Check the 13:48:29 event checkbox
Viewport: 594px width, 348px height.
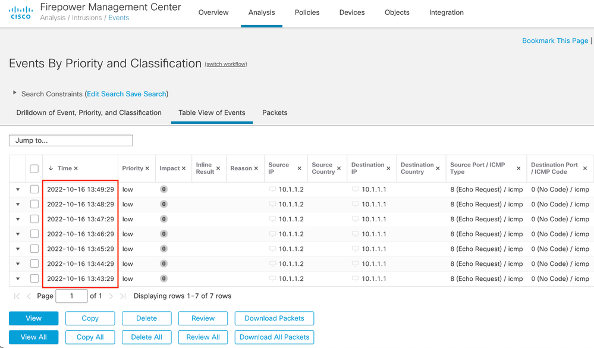tap(34, 204)
